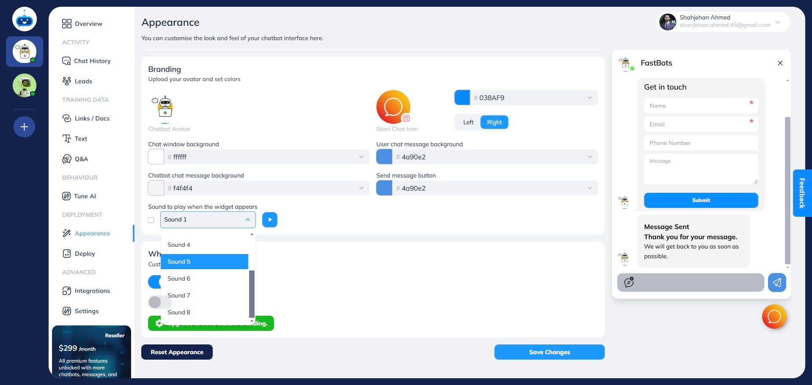
Task: Pick the Chat window background white swatch
Action: (156, 157)
